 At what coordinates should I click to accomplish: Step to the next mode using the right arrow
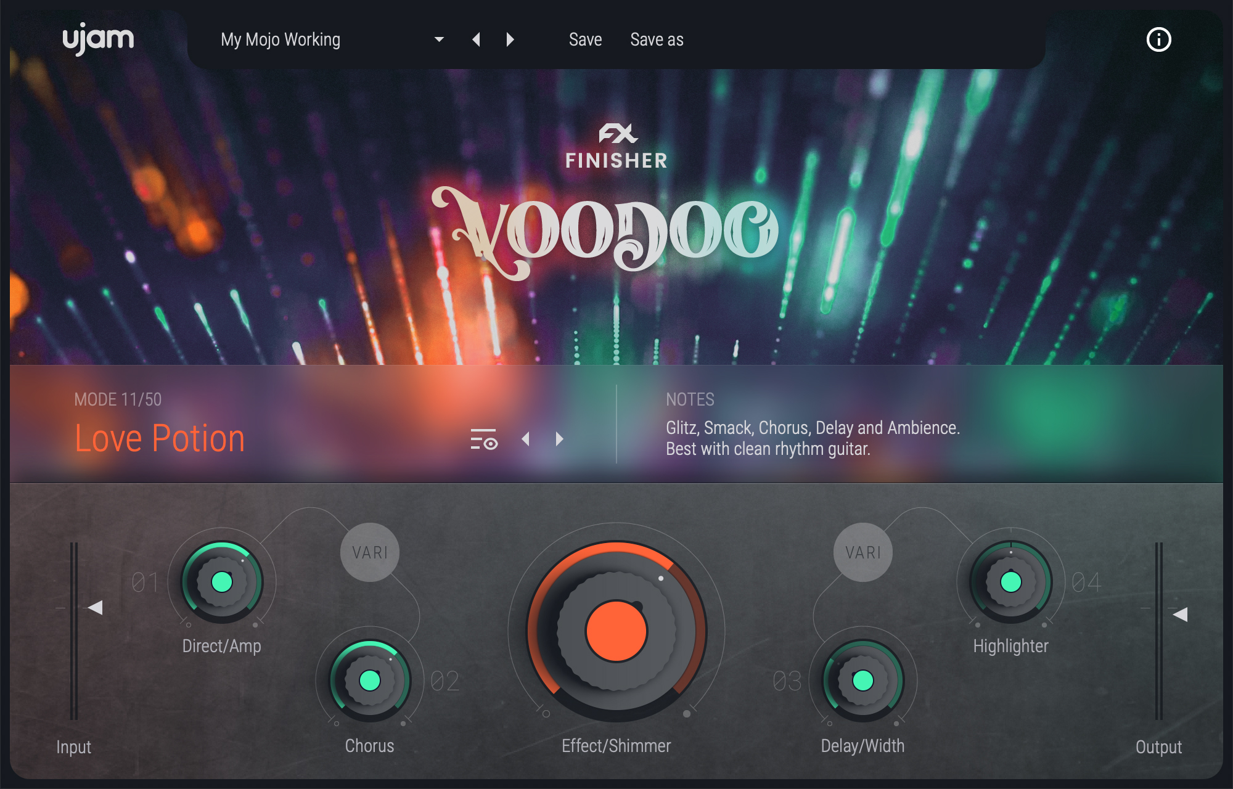point(560,439)
